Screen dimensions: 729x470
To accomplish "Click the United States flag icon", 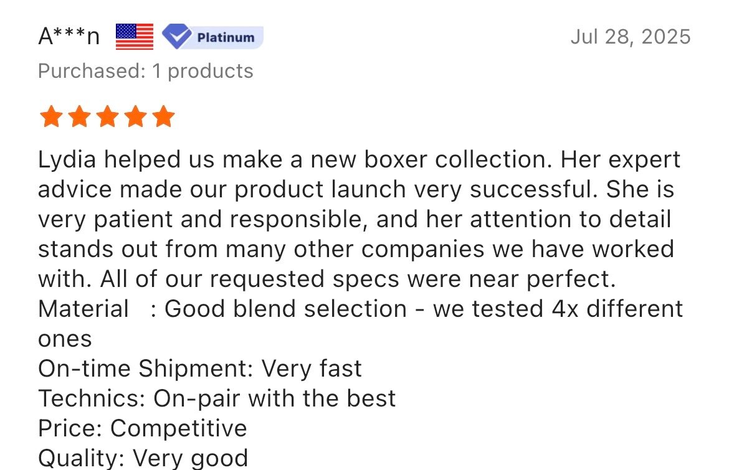I will 135,37.
